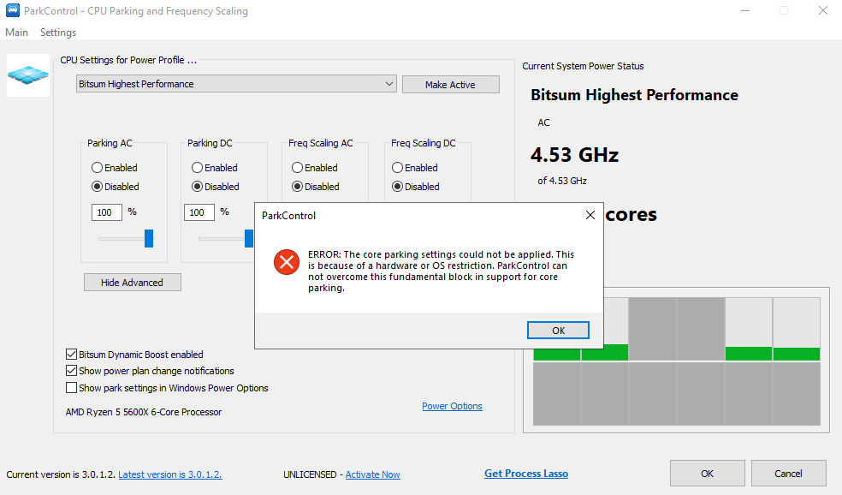Click the Cancel button
The width and height of the screenshot is (842, 495).
tap(788, 473)
